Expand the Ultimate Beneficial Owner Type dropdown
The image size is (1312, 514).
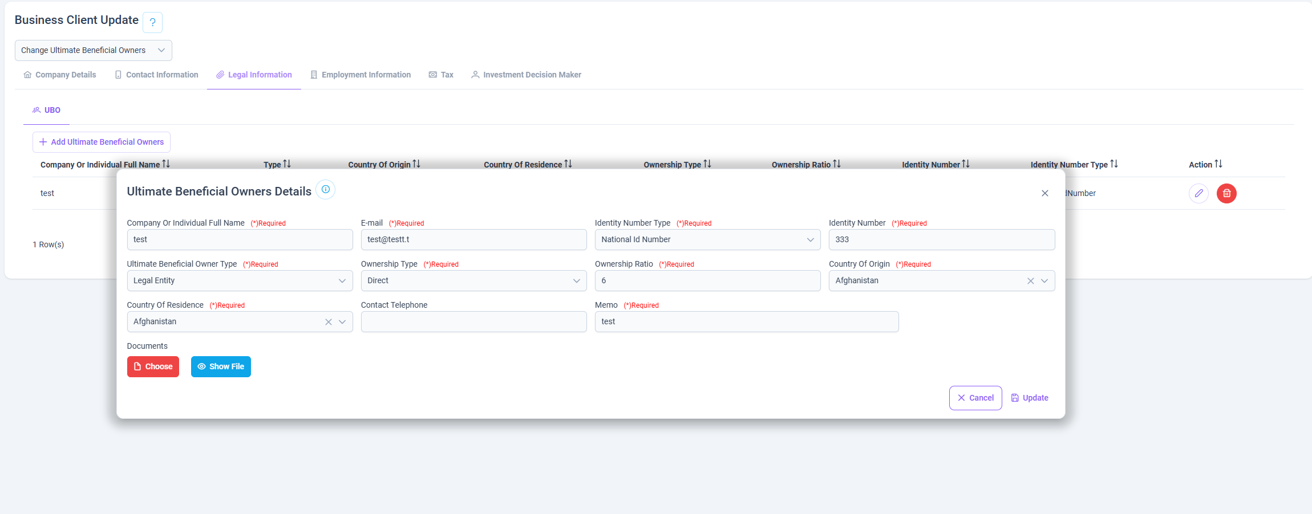[x=240, y=281]
